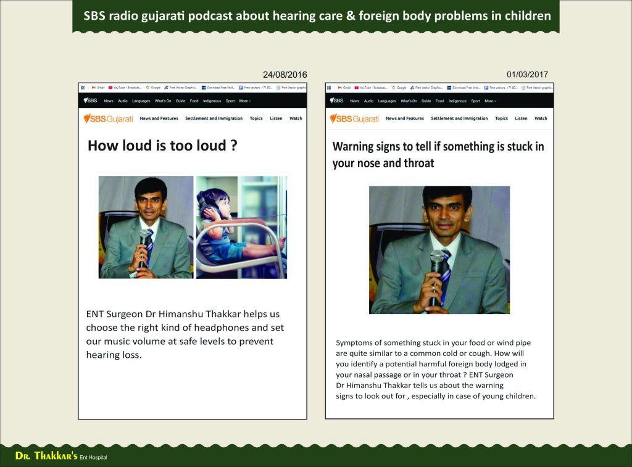Image resolution: width=632 pixels, height=467 pixels.
Task: Open Sport in SBS bar on 'Warning signs' page
Action: (x=476, y=101)
